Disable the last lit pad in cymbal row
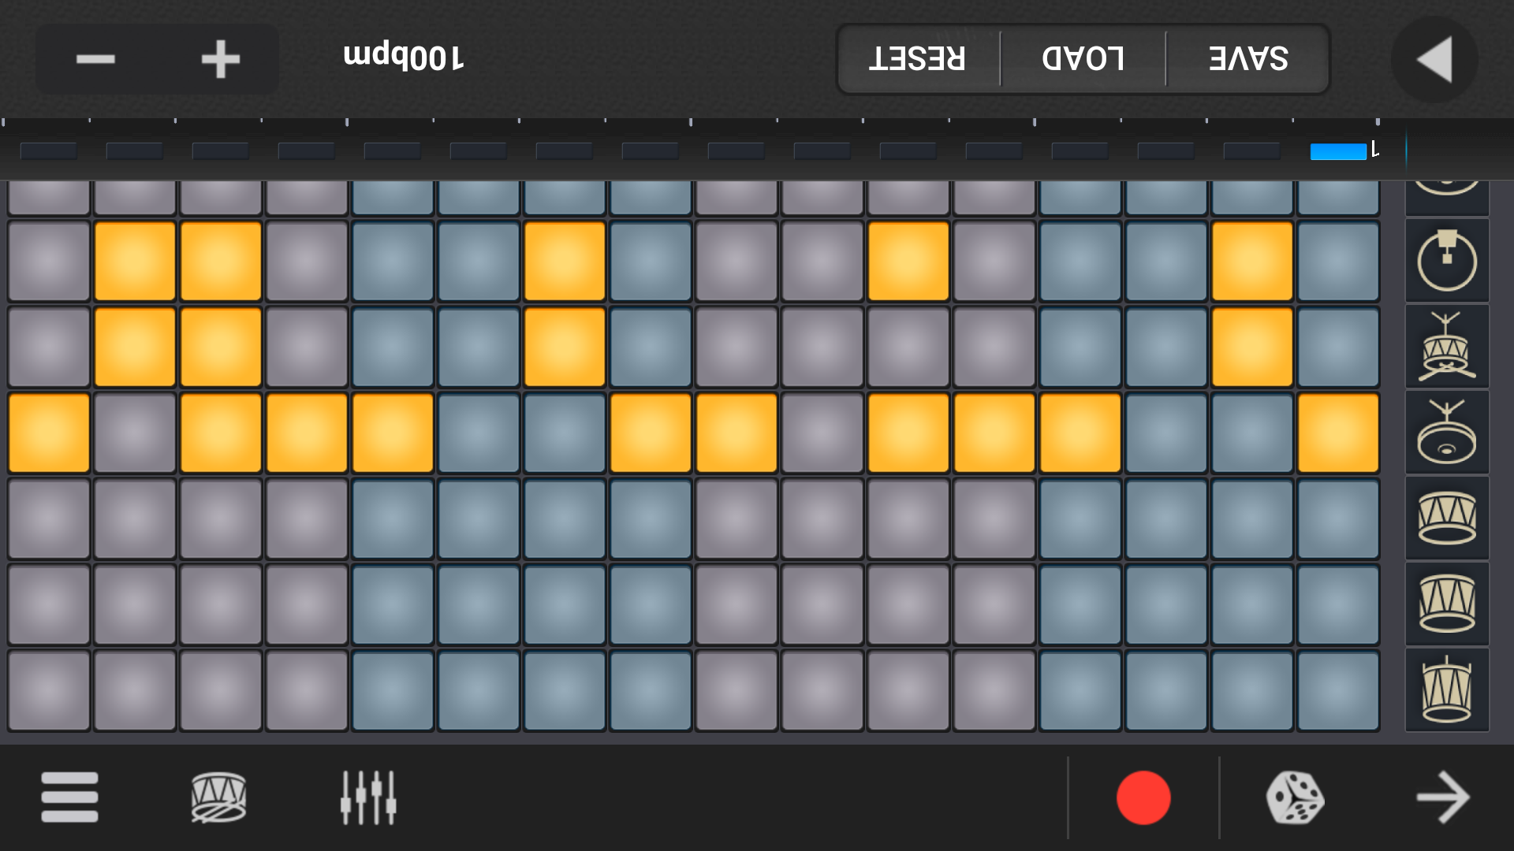 pos(1337,433)
